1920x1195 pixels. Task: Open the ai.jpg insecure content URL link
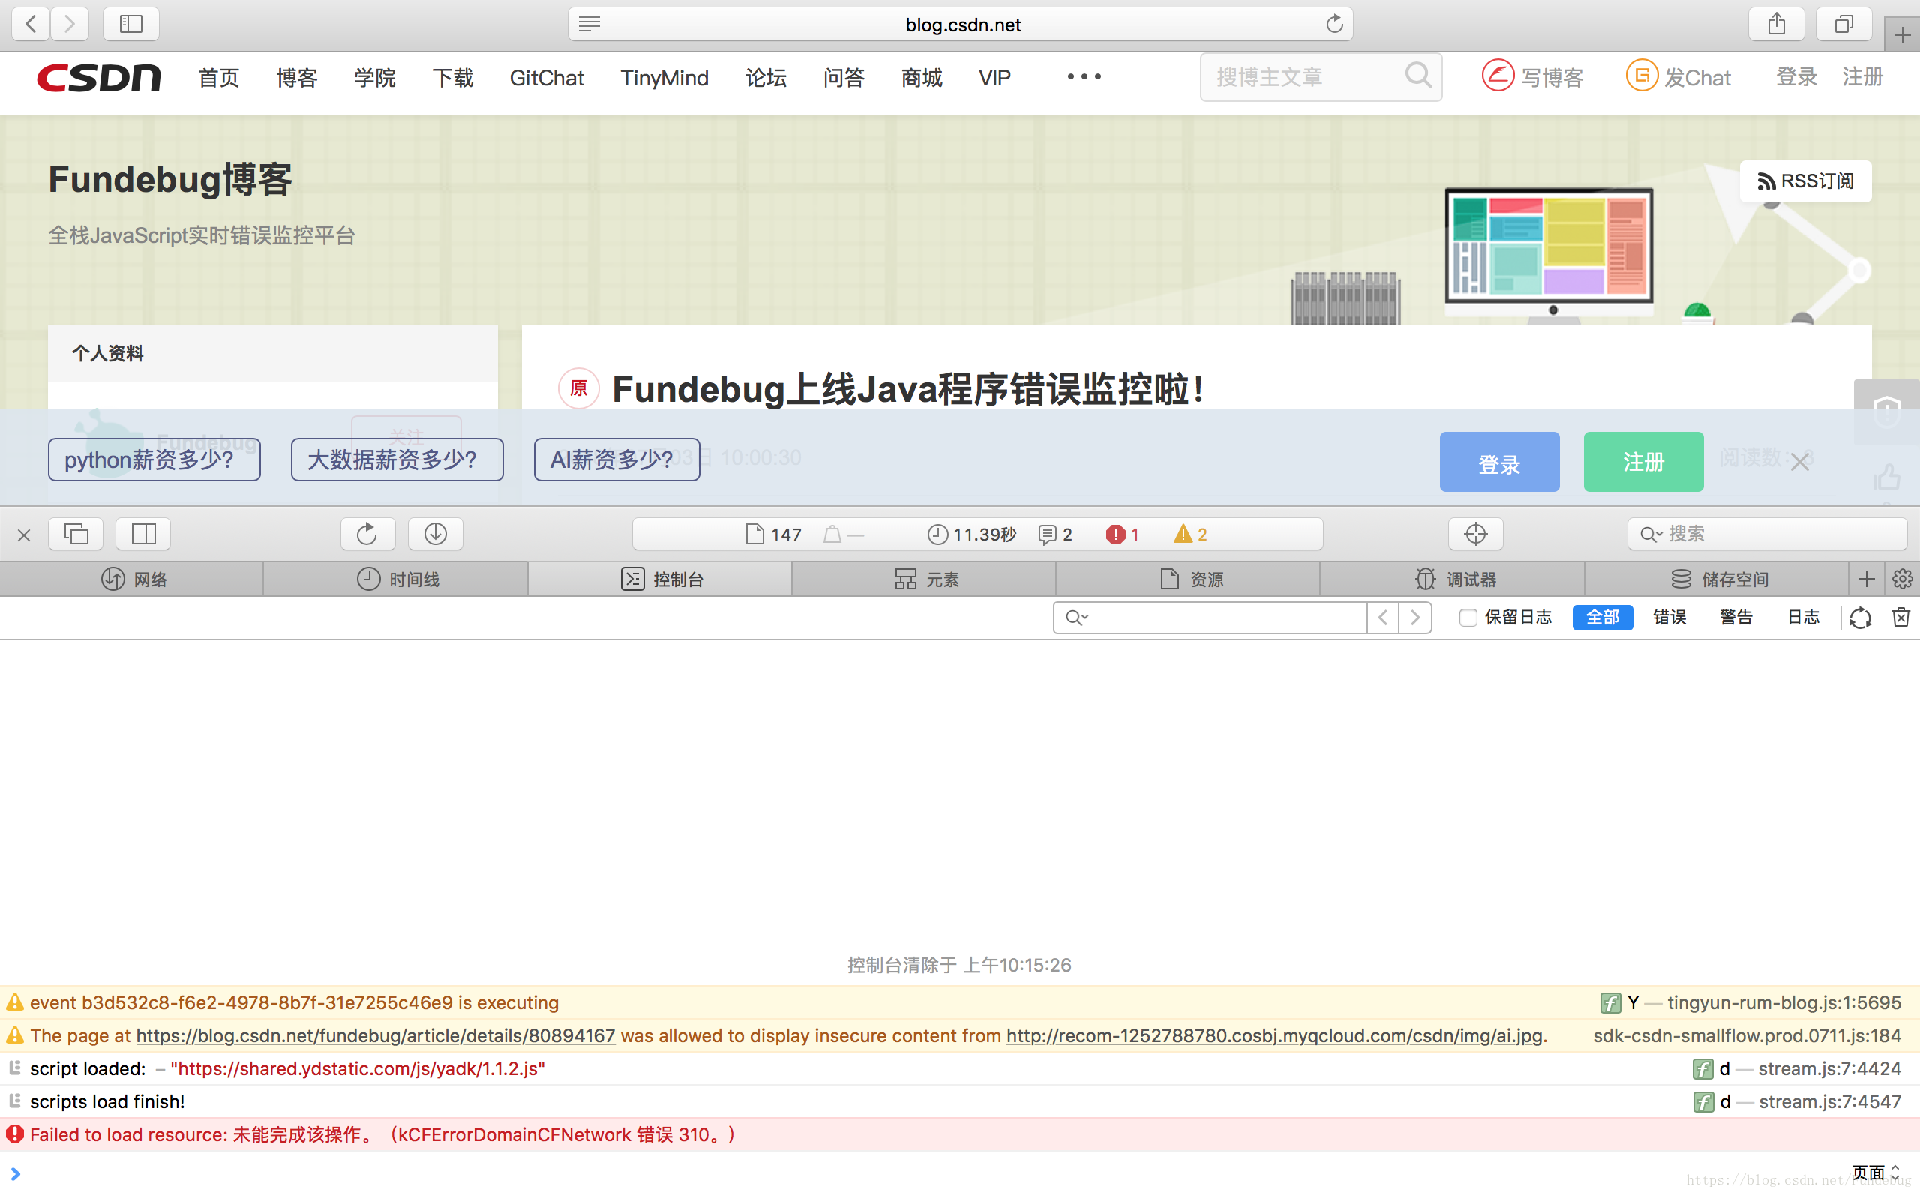(1274, 1035)
